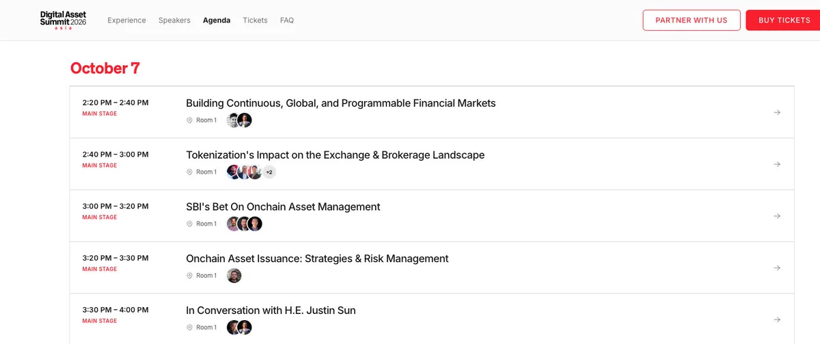The width and height of the screenshot is (820, 344).
Task: Open arrow next to Justin Sun conversation
Action: [777, 319]
